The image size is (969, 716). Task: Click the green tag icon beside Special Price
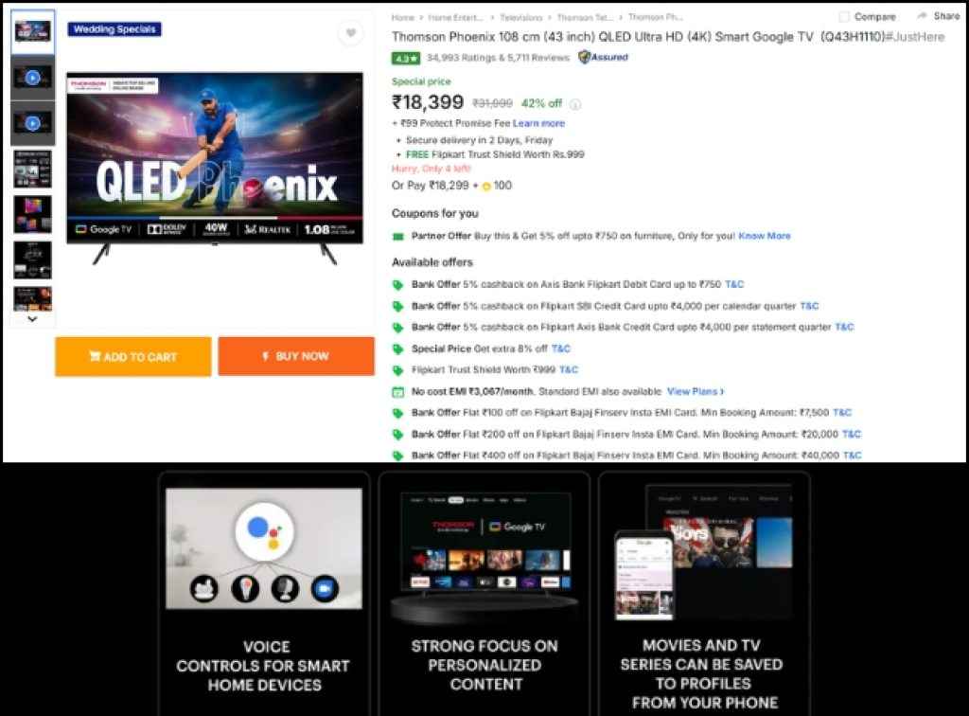point(398,349)
